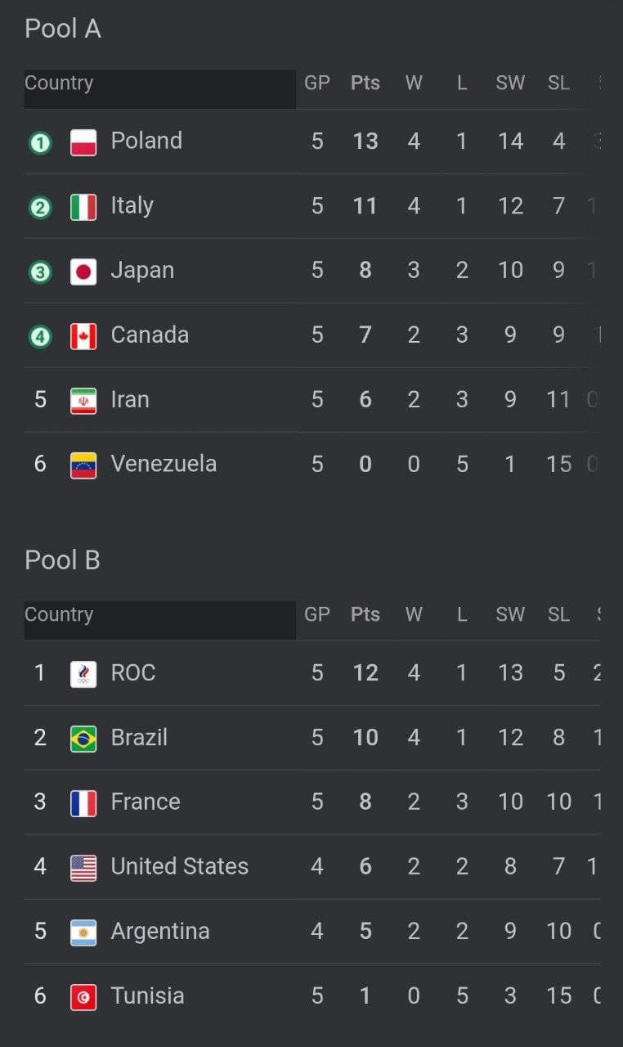This screenshot has height=1047, width=623.
Task: Click the green rank 4 badge
Action: coord(40,336)
